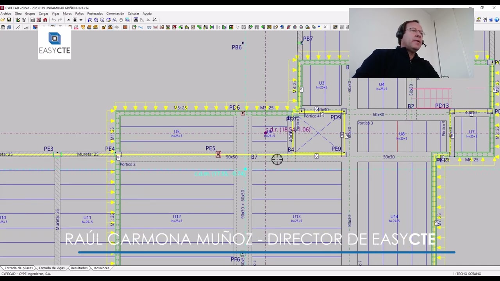Go down one floor group arrow
This screenshot has width=500, height=281.
[x=81, y=20]
